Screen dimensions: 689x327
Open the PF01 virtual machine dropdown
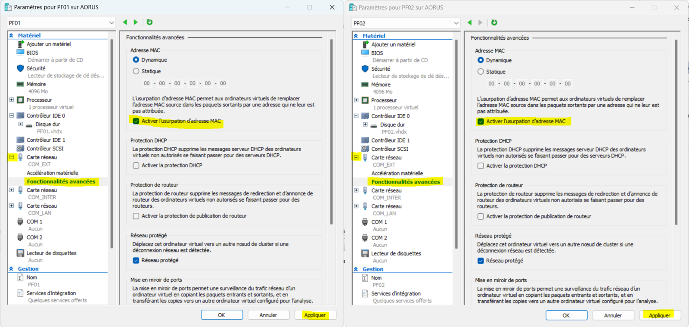(112, 23)
